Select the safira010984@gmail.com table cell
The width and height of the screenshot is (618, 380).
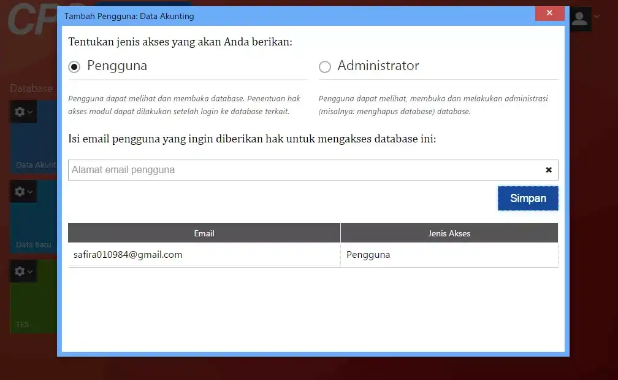[204, 255]
